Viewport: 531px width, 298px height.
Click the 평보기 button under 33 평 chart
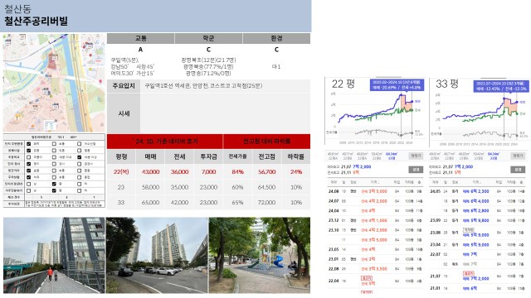coord(518,156)
